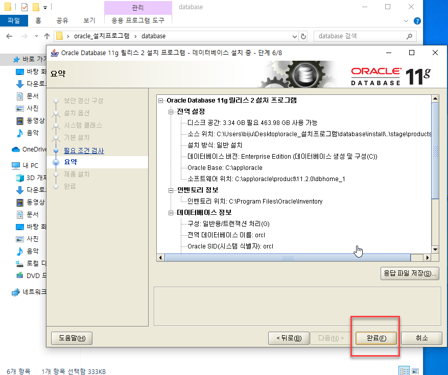Open recent locations dropdown in Explorer

(36, 36)
